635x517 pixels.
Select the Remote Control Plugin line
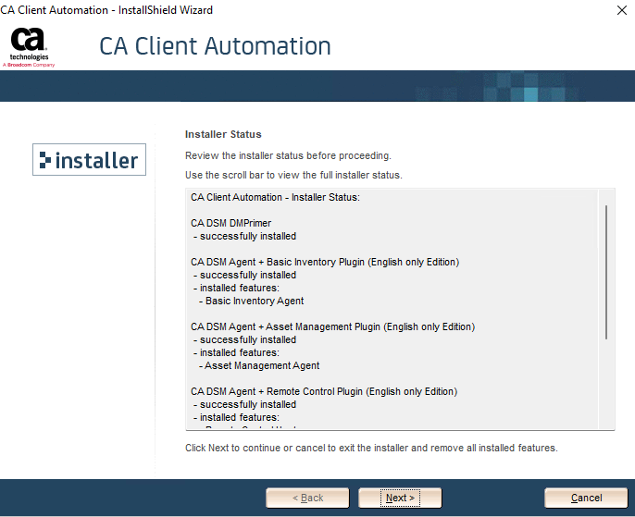323,391
